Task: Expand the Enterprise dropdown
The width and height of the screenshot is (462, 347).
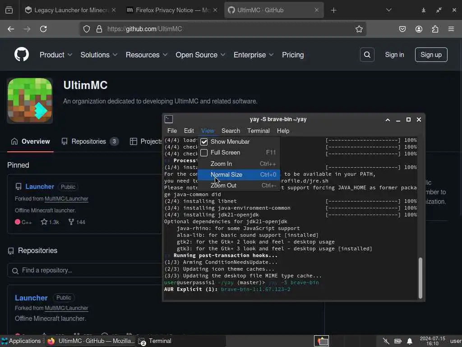Action: point(254,55)
